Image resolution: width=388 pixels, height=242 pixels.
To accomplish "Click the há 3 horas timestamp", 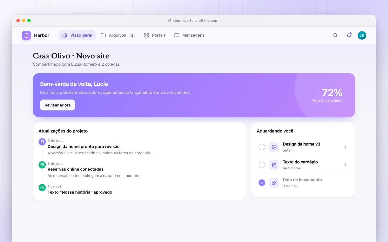I will [x=292, y=168].
